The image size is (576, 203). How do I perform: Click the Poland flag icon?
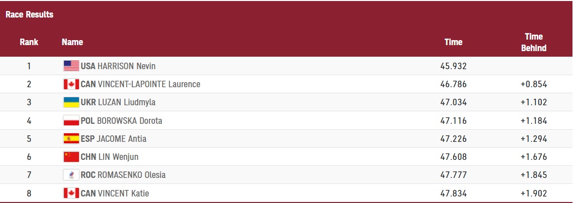pyautogui.click(x=71, y=120)
